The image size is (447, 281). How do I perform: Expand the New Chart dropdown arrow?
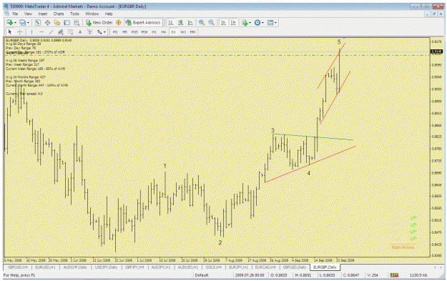[x=15, y=23]
